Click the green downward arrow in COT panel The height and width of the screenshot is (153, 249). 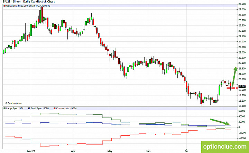(x=220, y=122)
